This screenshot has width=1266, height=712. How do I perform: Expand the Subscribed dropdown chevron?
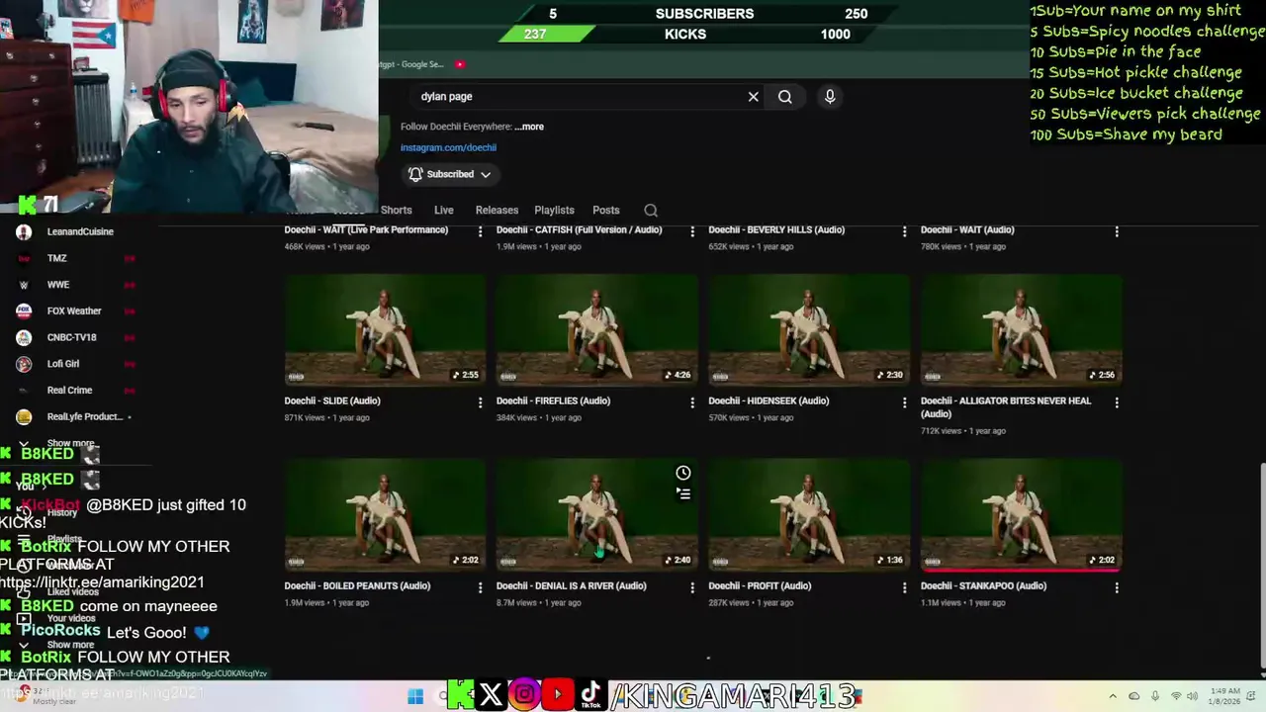[x=486, y=174]
